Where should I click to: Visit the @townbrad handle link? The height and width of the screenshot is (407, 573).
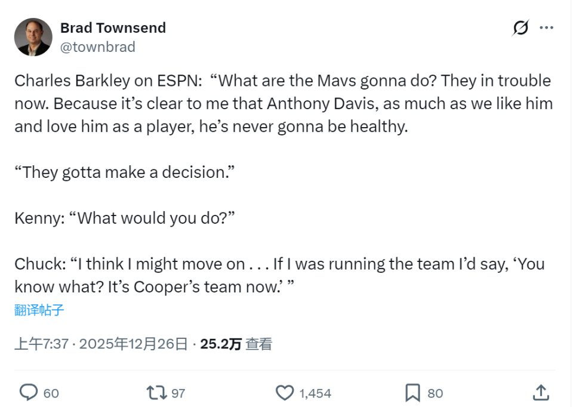click(97, 47)
